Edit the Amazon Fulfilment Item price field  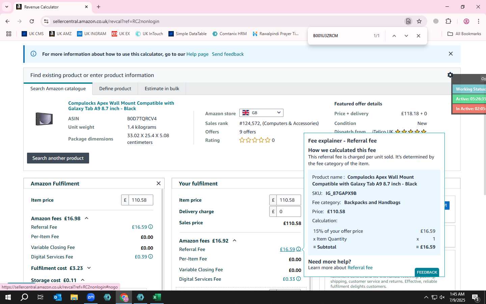click(x=141, y=200)
